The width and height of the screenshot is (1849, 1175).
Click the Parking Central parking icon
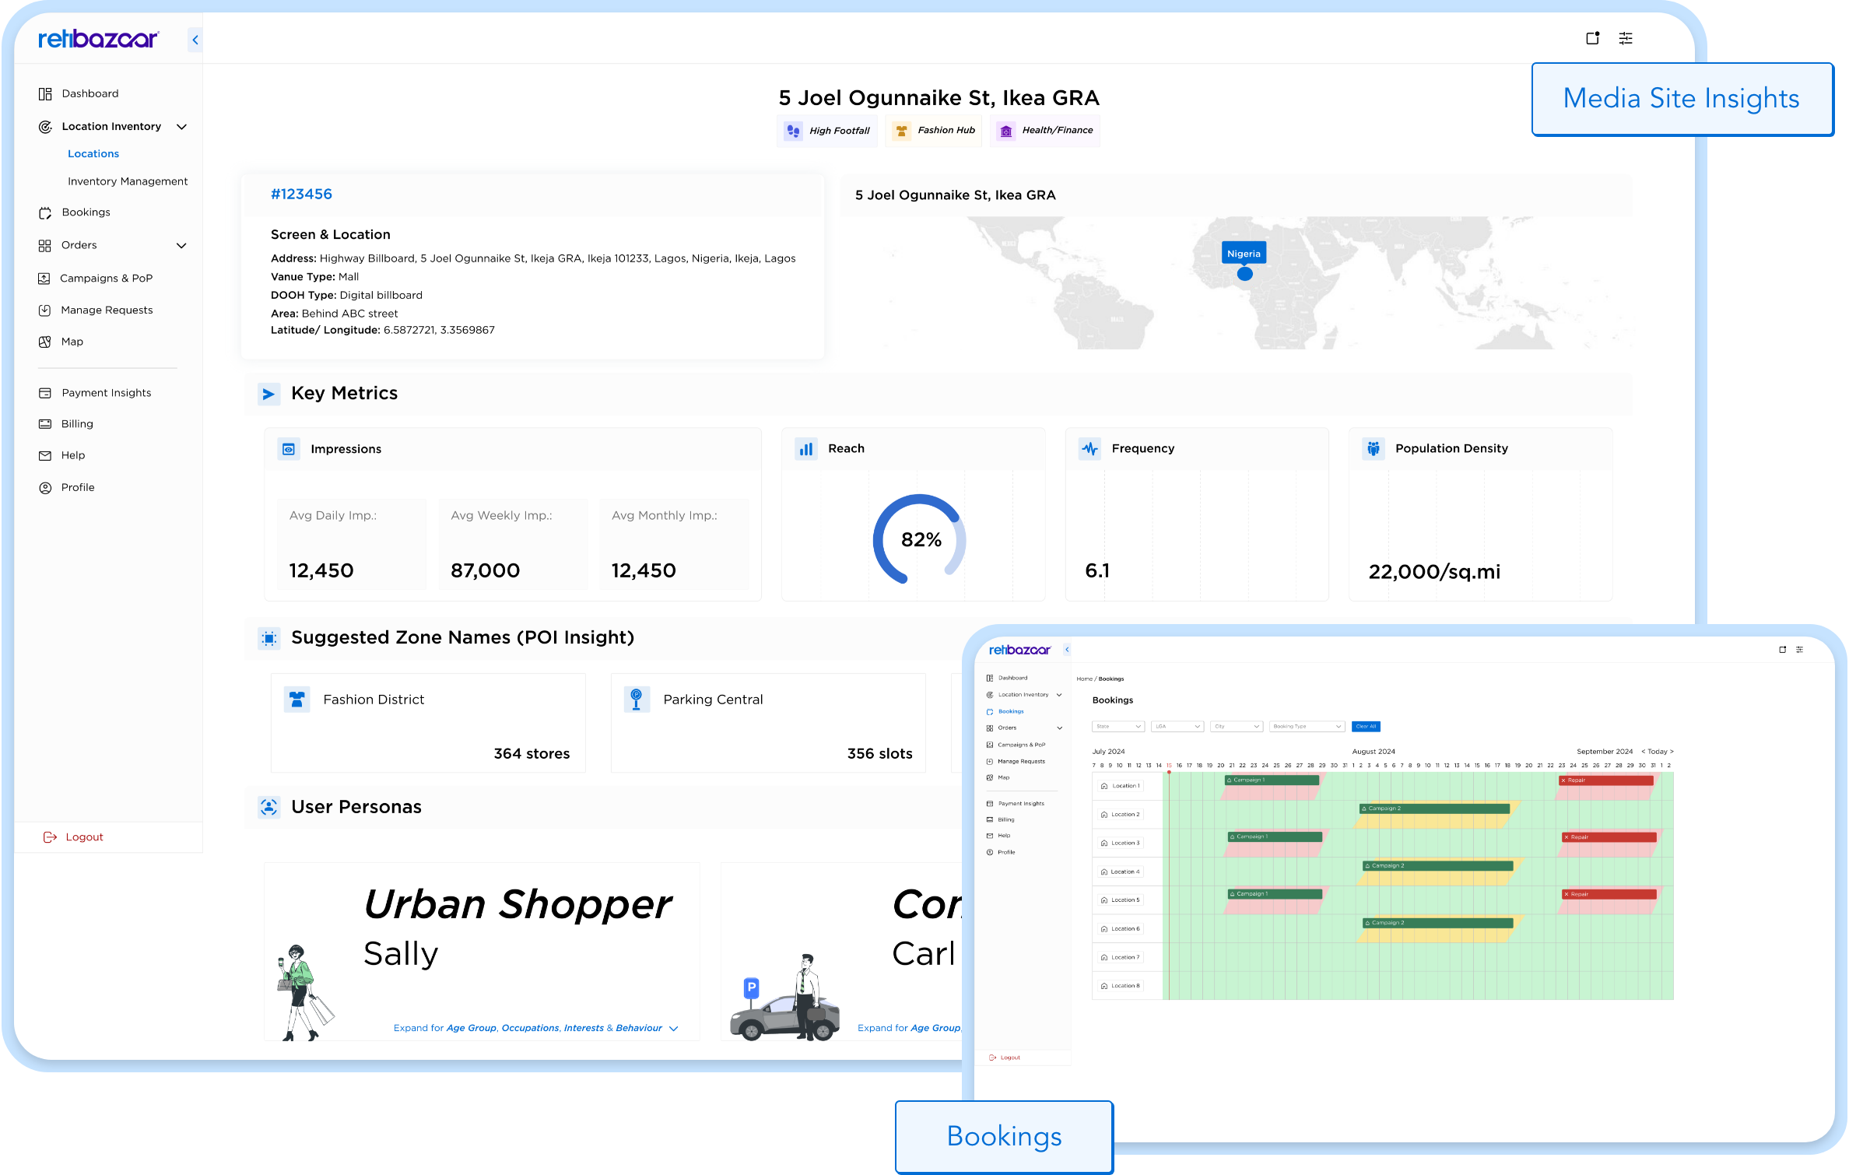pos(637,700)
